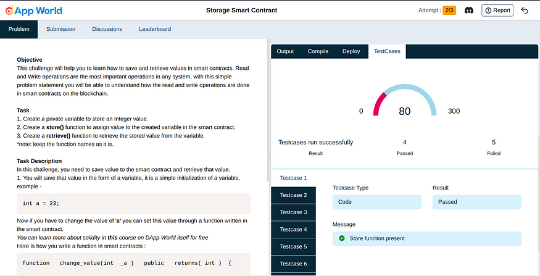Select Testcase 6
Image resolution: width=540 pixels, height=276 pixels.
293,264
